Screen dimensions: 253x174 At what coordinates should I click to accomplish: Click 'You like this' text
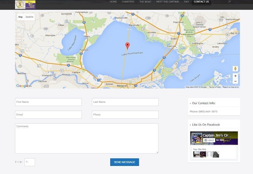tap(200, 149)
